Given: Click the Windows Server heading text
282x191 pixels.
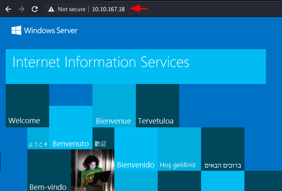Looking at the screenshot, I should [x=51, y=31].
